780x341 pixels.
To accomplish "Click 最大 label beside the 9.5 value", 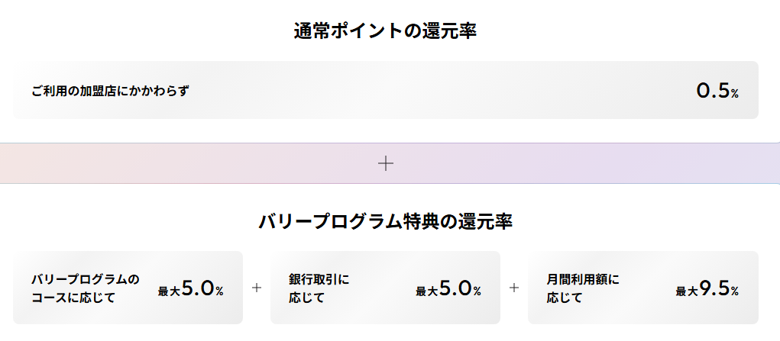I will click(686, 291).
